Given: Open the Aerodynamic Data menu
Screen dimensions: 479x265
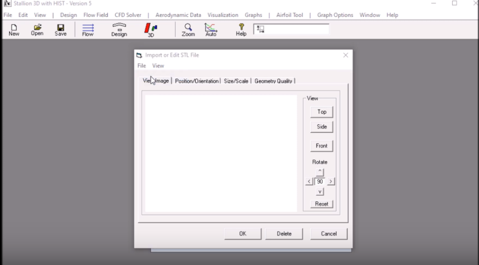Looking at the screenshot, I should [178, 15].
